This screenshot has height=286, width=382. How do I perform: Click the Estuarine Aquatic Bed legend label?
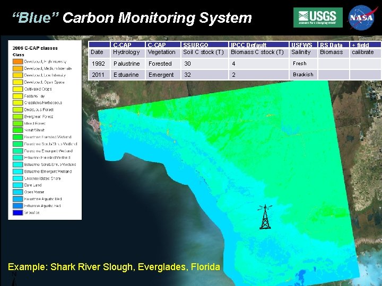click(x=42, y=205)
